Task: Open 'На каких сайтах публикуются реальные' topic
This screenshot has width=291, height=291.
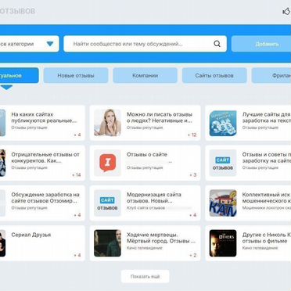Action: click(44, 117)
